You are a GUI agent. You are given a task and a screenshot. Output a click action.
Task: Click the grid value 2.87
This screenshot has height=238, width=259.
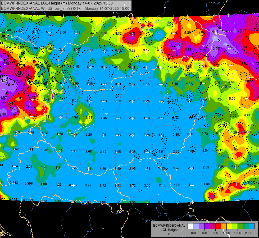point(118,118)
